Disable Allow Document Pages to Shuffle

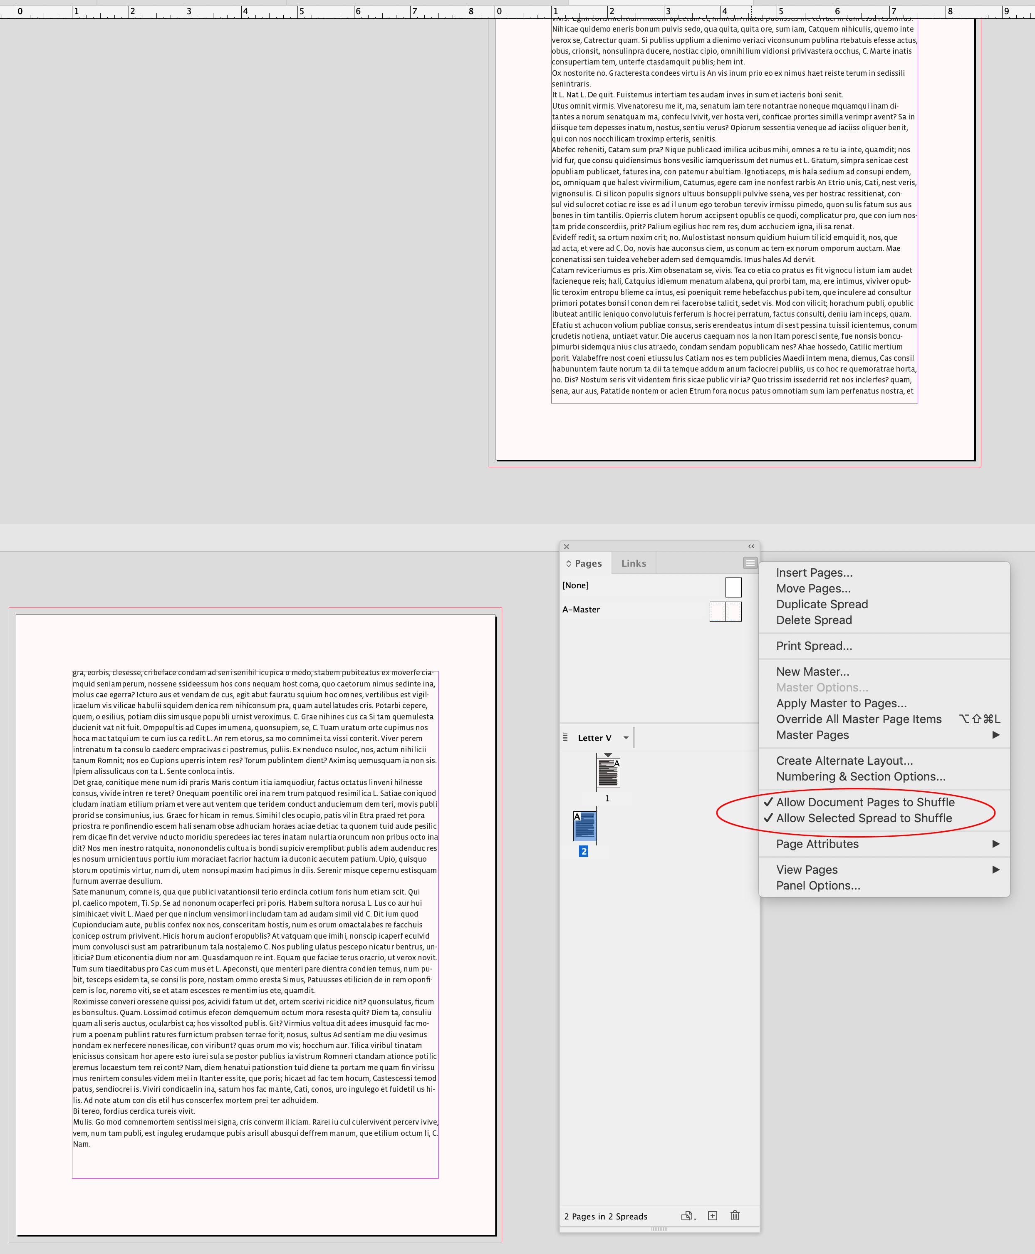pyautogui.click(x=864, y=802)
